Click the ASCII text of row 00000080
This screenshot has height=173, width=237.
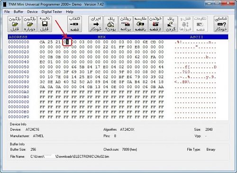(195, 82)
